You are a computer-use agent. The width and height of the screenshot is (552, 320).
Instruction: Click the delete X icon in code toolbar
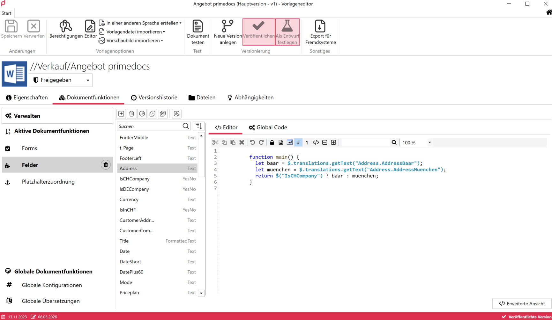(242, 142)
